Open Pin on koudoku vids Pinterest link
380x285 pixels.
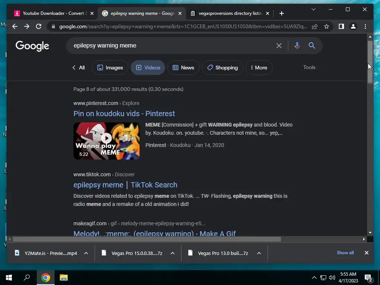(x=124, y=114)
